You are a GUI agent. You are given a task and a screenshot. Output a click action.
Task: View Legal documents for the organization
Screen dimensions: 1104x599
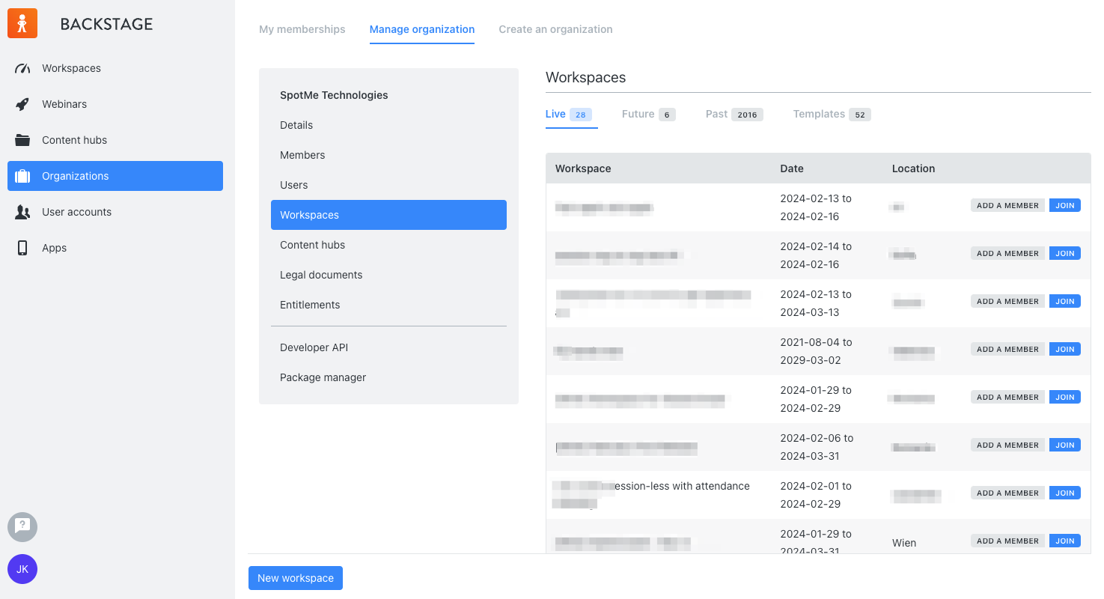pyautogui.click(x=320, y=275)
